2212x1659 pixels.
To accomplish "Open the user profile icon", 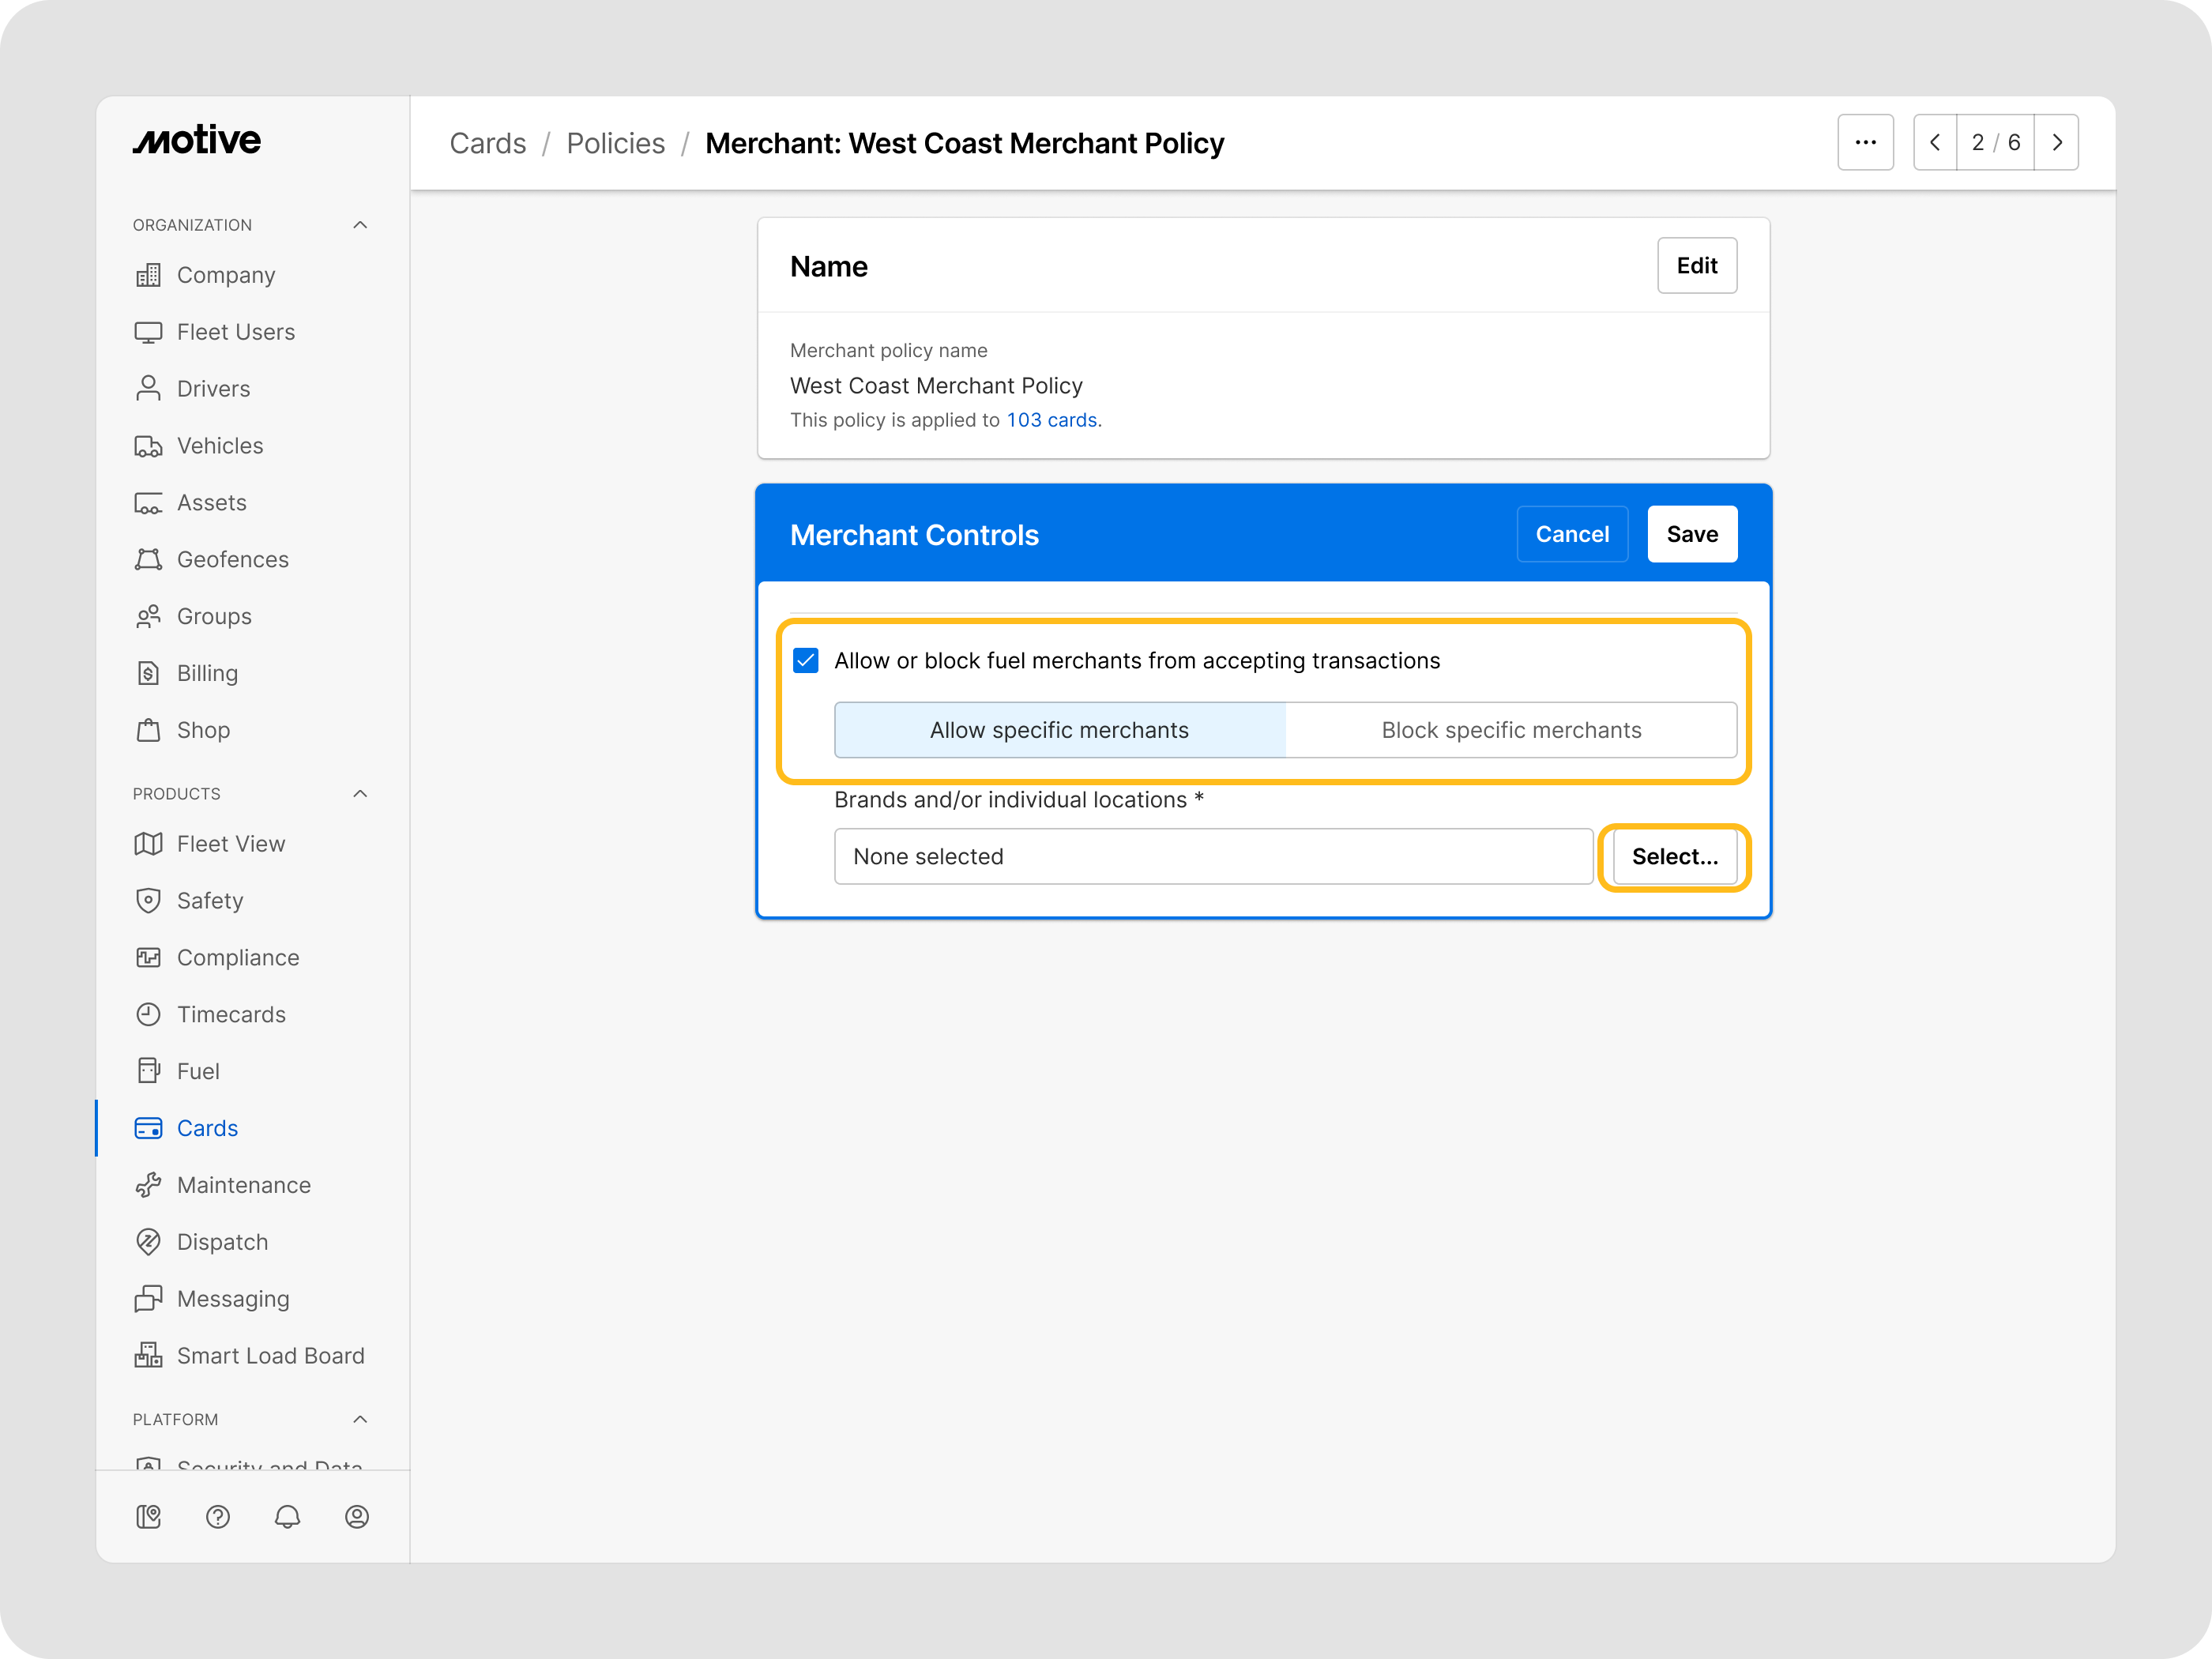I will pos(357,1517).
